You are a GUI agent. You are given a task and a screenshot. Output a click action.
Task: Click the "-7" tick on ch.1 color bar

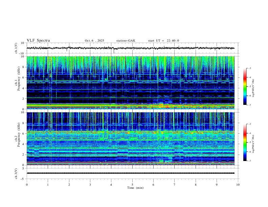(249, 105)
